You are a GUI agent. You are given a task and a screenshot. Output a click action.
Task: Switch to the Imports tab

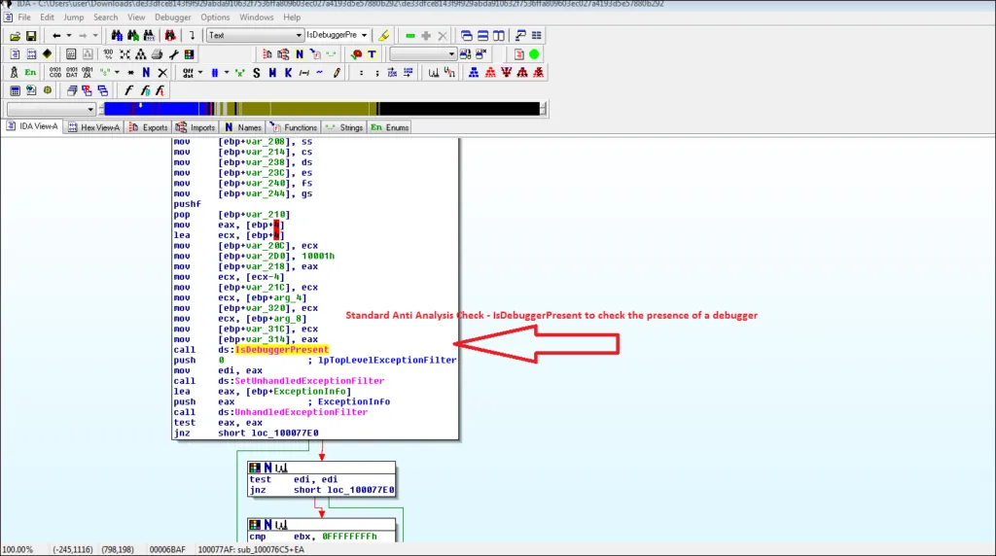(196, 127)
